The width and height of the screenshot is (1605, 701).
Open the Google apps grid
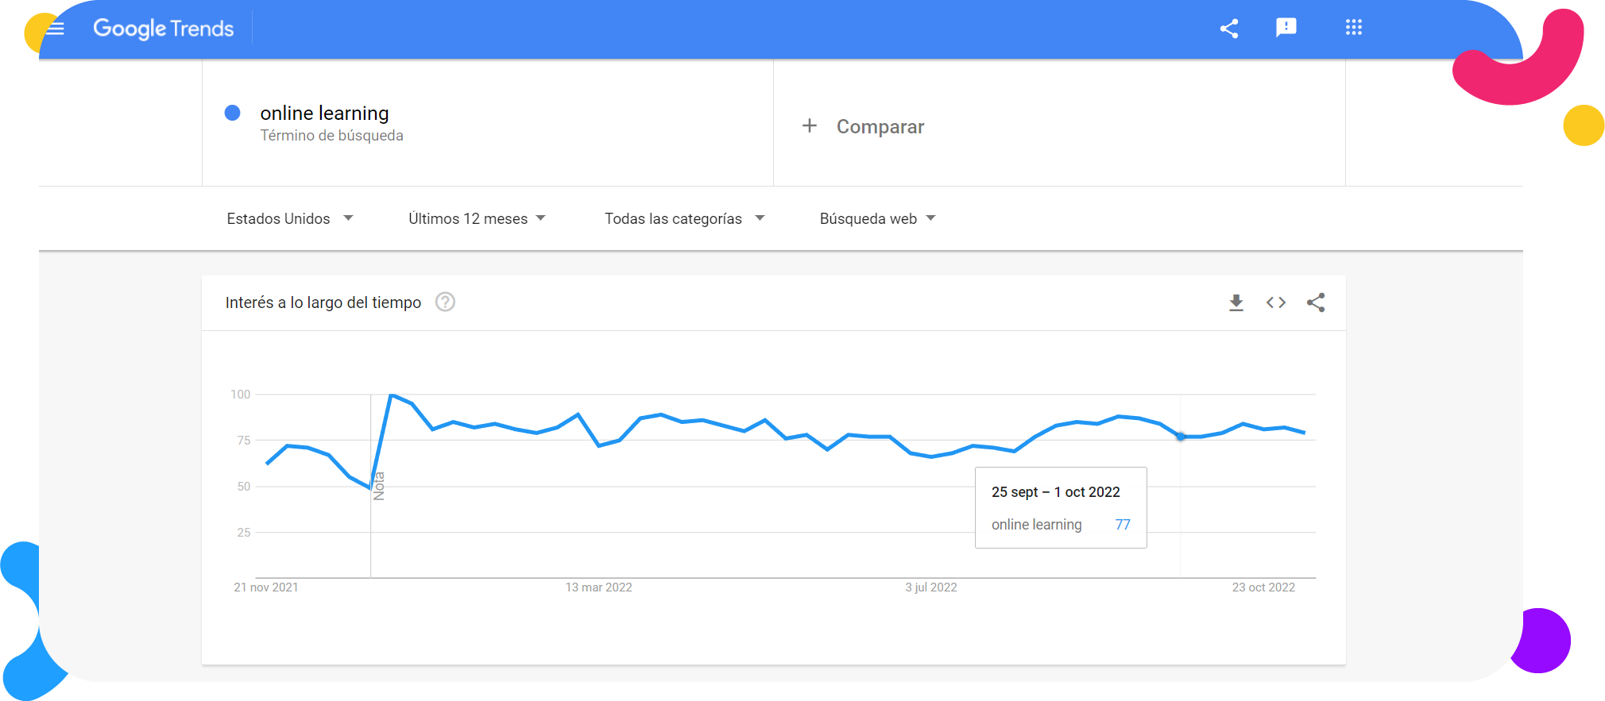1354,28
